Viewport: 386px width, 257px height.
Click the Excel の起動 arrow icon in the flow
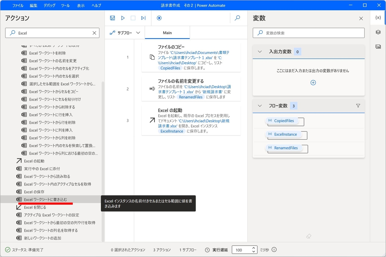coord(152,120)
